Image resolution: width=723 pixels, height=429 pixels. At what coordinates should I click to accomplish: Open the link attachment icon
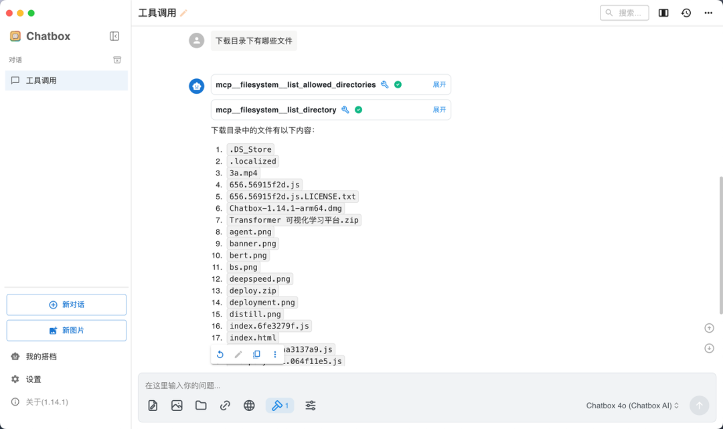click(x=225, y=405)
